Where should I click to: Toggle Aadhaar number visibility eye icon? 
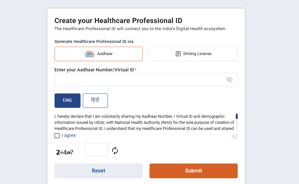pos(229,80)
